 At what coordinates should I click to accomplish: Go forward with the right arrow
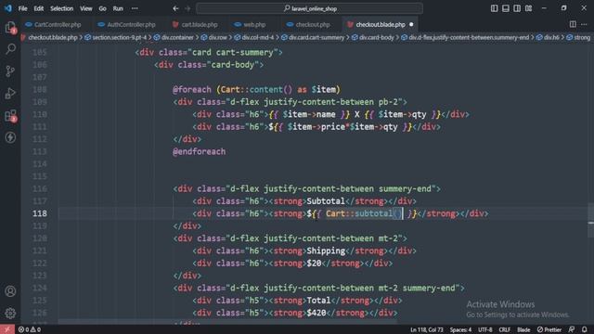click(x=187, y=8)
